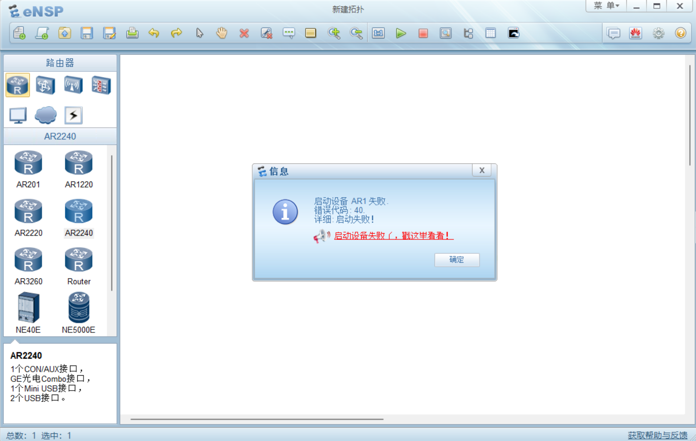Stop devices with red stop button

coord(423,33)
